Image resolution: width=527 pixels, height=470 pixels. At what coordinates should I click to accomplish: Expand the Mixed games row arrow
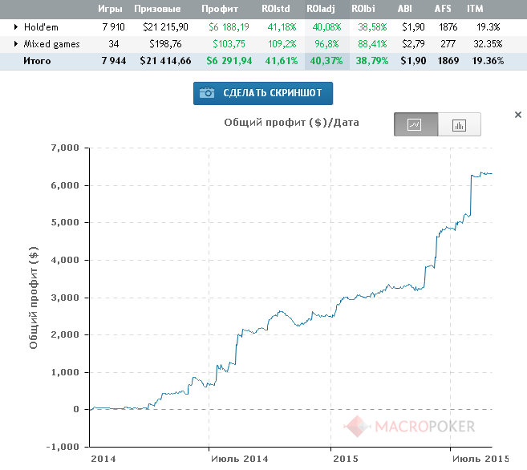16,43
